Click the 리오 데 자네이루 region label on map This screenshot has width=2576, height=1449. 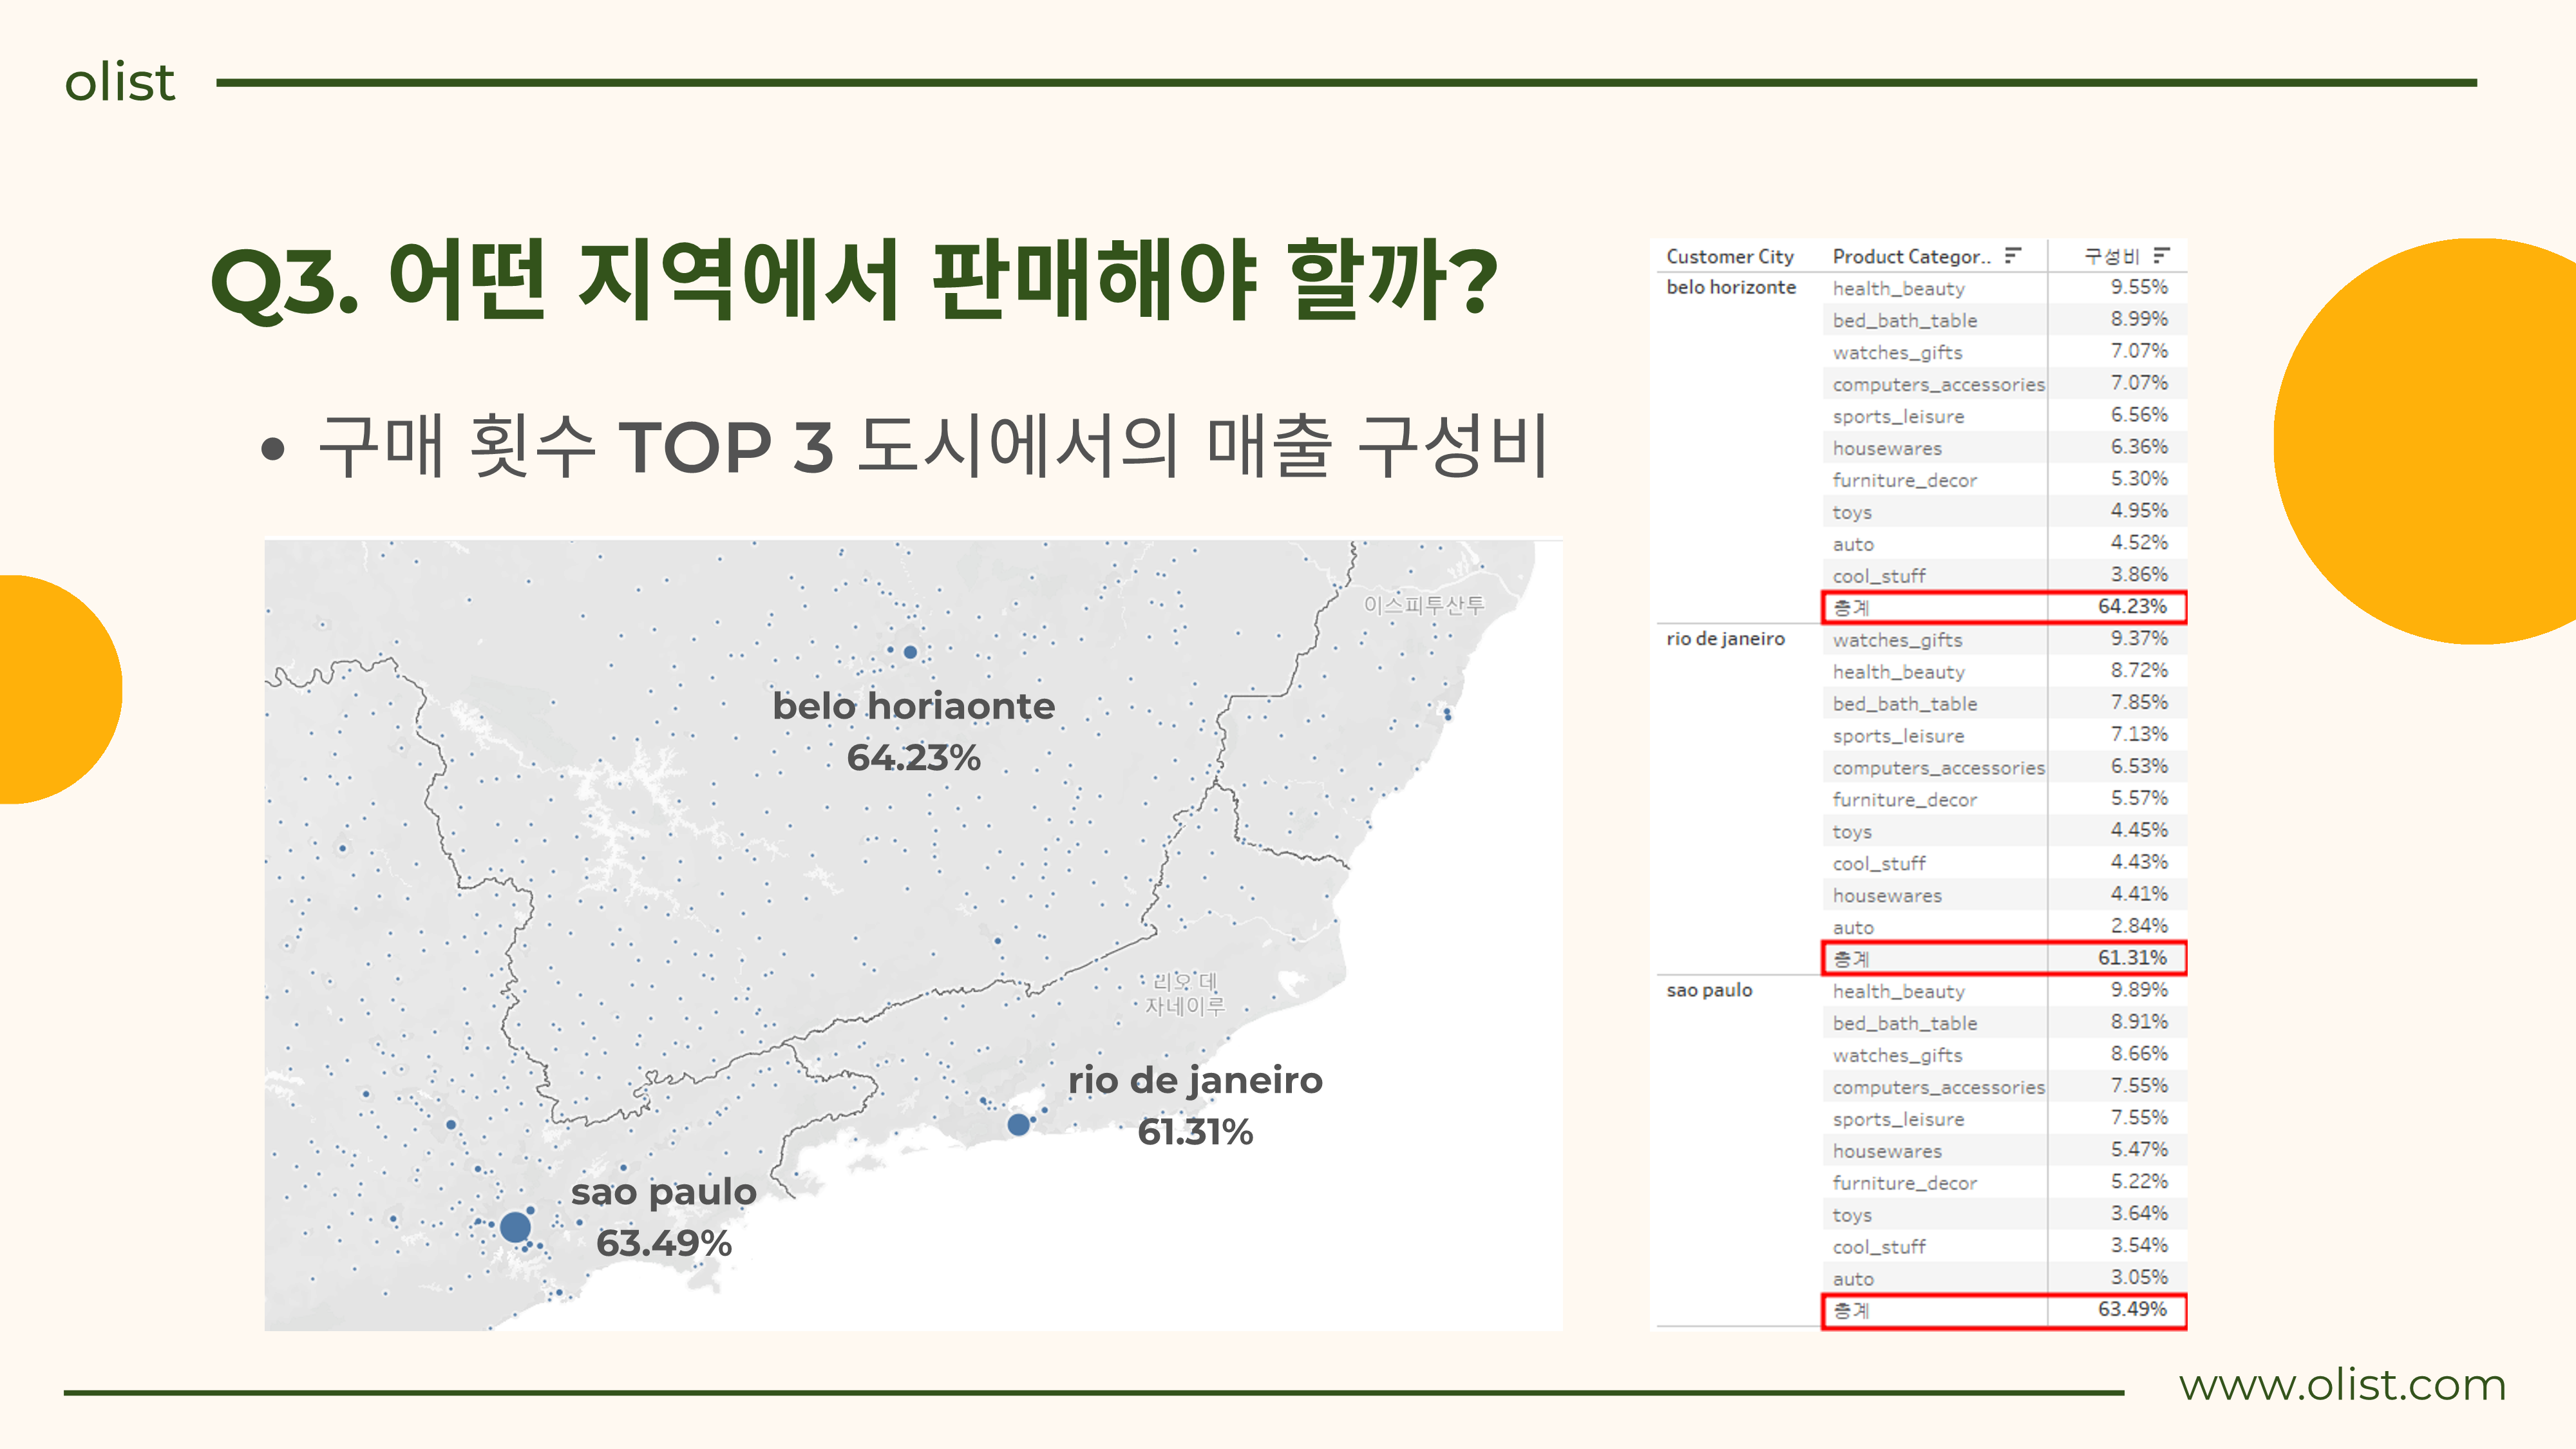(1185, 993)
